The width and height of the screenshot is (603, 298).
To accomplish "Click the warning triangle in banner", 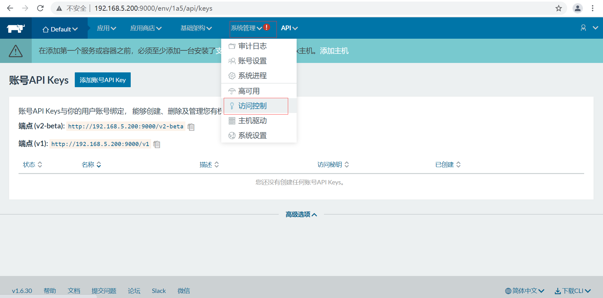I will coord(16,51).
